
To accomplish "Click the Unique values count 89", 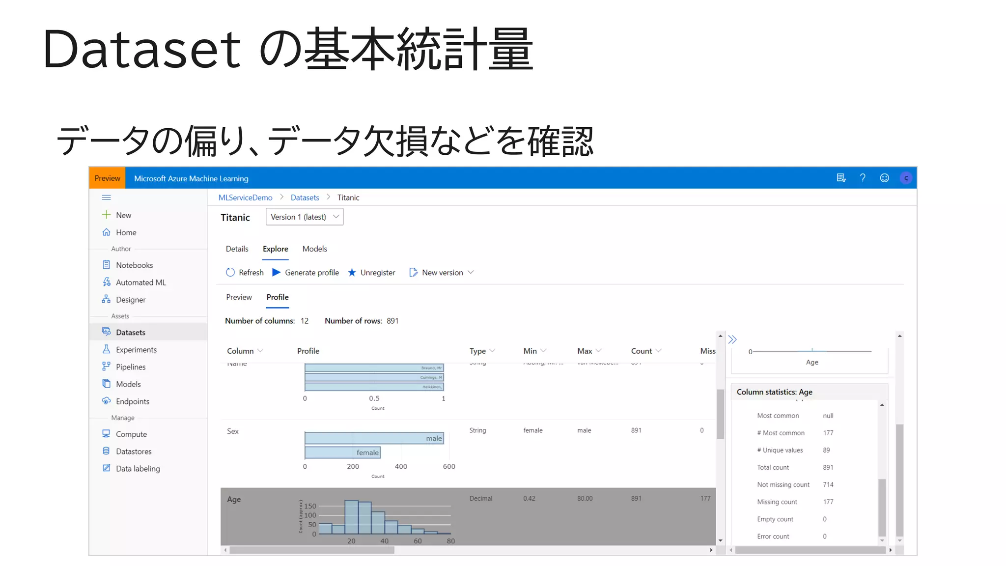I will pos(826,450).
